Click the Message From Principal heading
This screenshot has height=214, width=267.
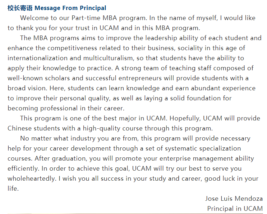(x=70, y=8)
